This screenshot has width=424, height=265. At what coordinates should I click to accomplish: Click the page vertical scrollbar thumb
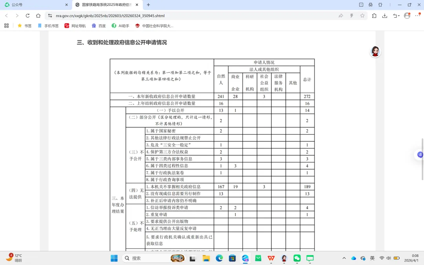coord(422,159)
